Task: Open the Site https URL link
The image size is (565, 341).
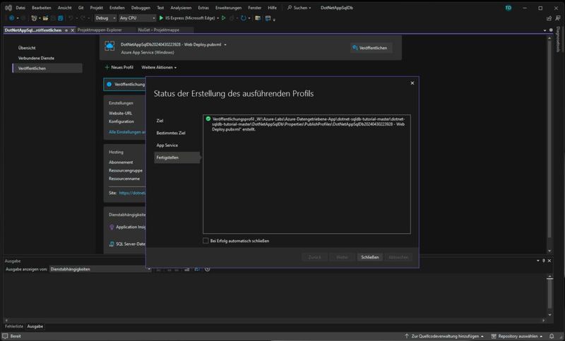Action: (132, 193)
